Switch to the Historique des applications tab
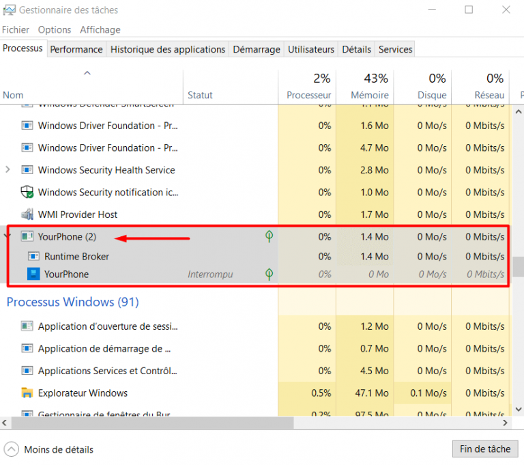Screen dimensions: 524x465 click(168, 50)
